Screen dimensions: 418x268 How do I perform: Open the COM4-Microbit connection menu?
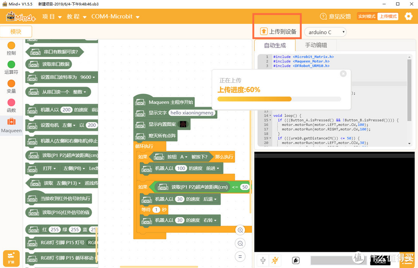tap(115, 17)
